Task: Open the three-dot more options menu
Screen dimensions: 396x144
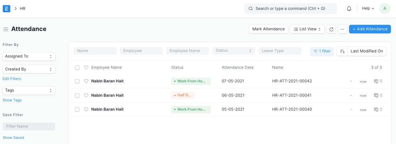Action: click(x=342, y=29)
